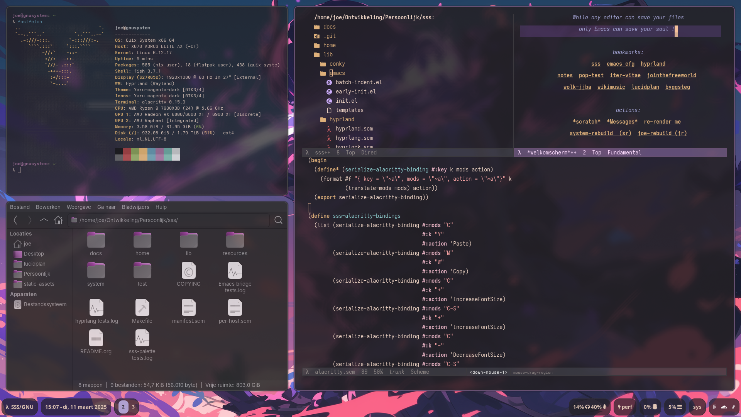Go back in the file manager
Screen dimensions: 741x417
(15, 220)
